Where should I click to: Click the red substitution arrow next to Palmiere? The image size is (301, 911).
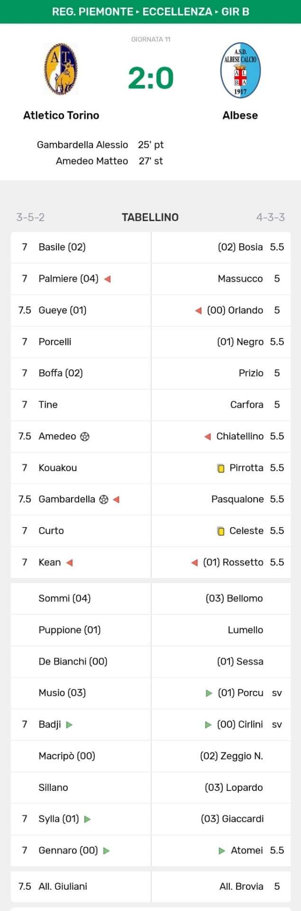coord(108,279)
